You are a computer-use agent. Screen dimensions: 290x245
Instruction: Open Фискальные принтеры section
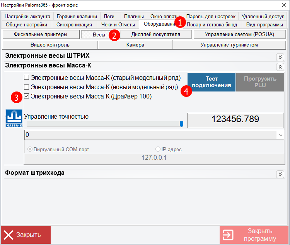click(41, 35)
